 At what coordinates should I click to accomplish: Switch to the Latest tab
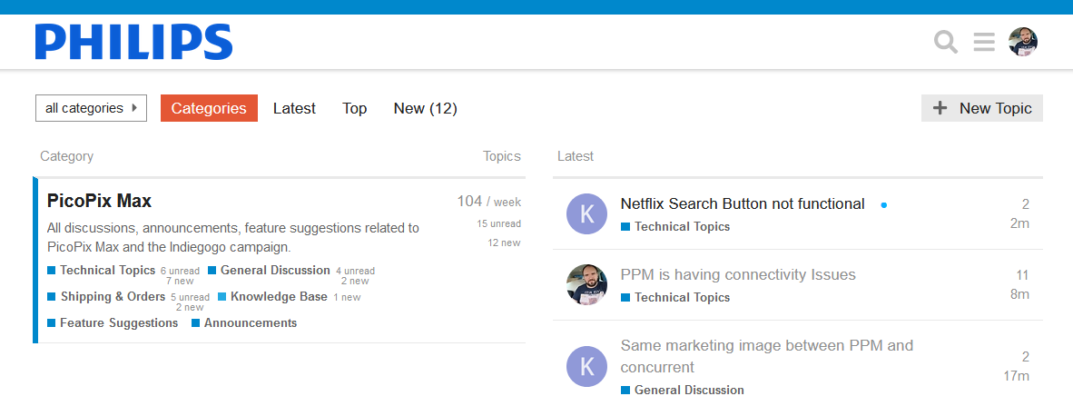pyautogui.click(x=294, y=108)
